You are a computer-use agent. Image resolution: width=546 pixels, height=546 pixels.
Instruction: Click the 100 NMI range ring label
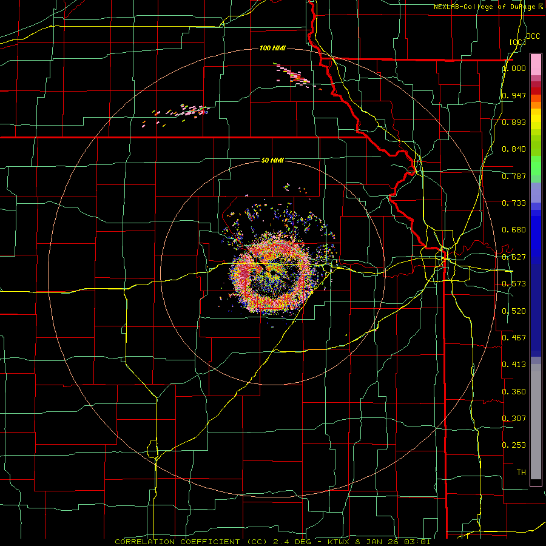point(272,48)
